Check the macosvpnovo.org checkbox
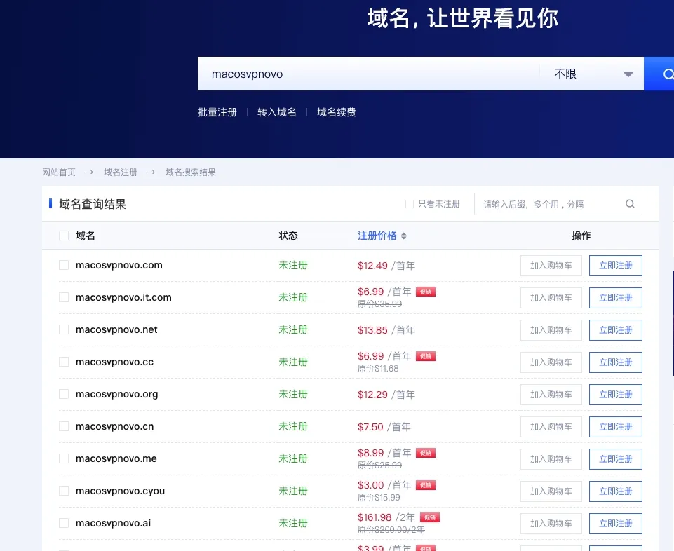The image size is (674, 551). coord(64,394)
